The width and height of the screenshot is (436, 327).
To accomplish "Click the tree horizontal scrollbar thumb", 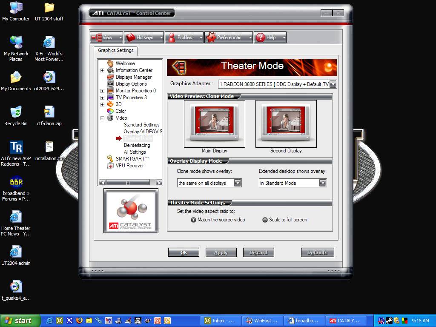I will 128,183.
